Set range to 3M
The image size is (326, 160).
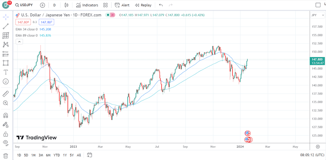[x=41, y=155]
